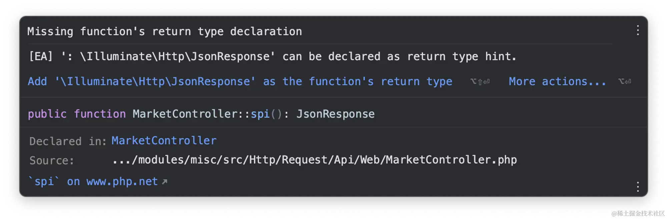Click the blue spi method name in signature
This screenshot has height=219, width=667.
coord(260,114)
